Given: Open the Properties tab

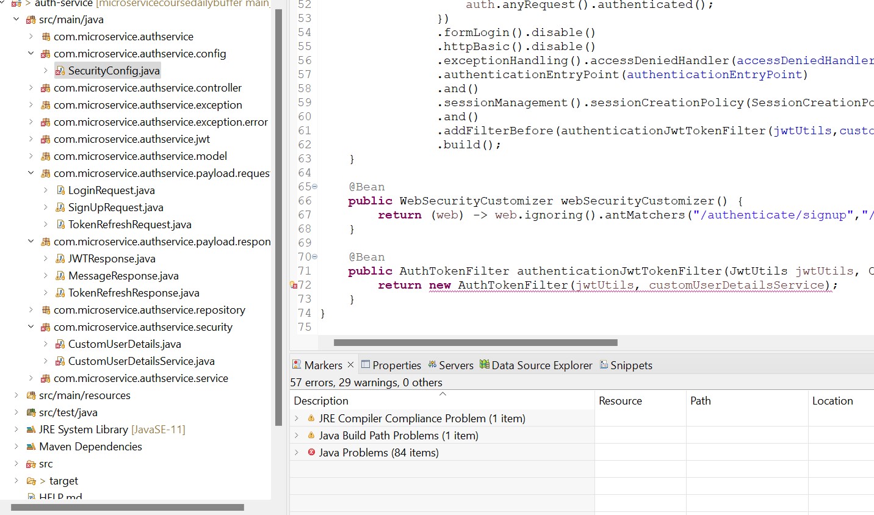Looking at the screenshot, I should (391, 365).
